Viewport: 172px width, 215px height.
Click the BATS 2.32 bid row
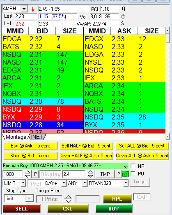coord(42,47)
